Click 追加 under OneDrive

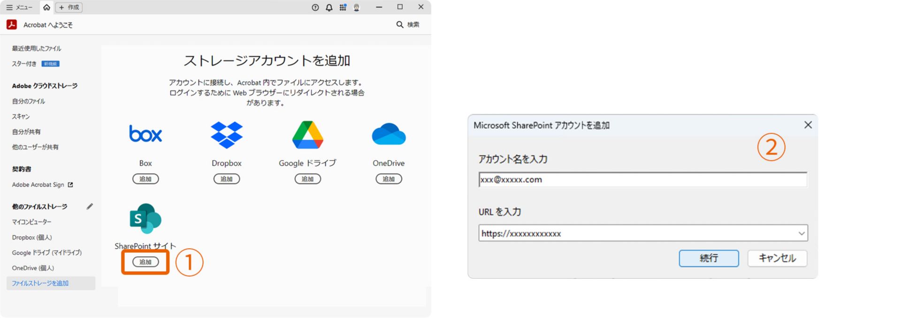(x=389, y=179)
